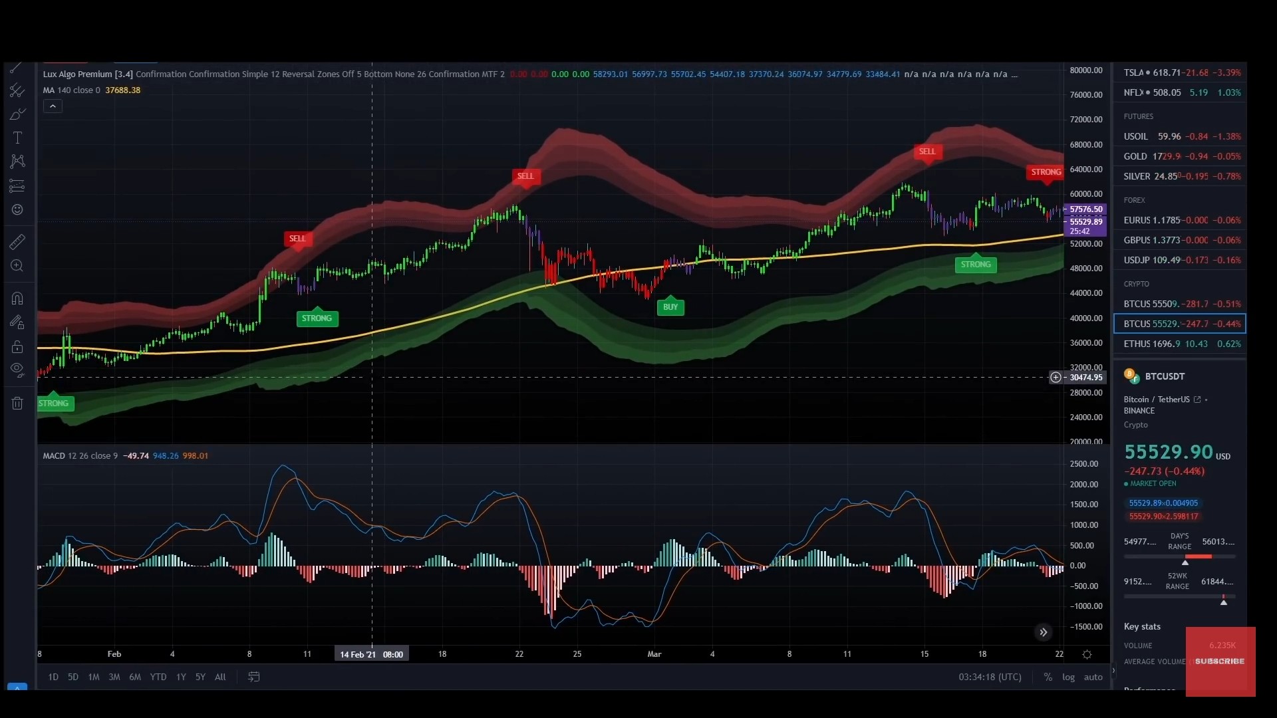Collapse the indicator legend chevron
The height and width of the screenshot is (718, 1277).
(53, 106)
